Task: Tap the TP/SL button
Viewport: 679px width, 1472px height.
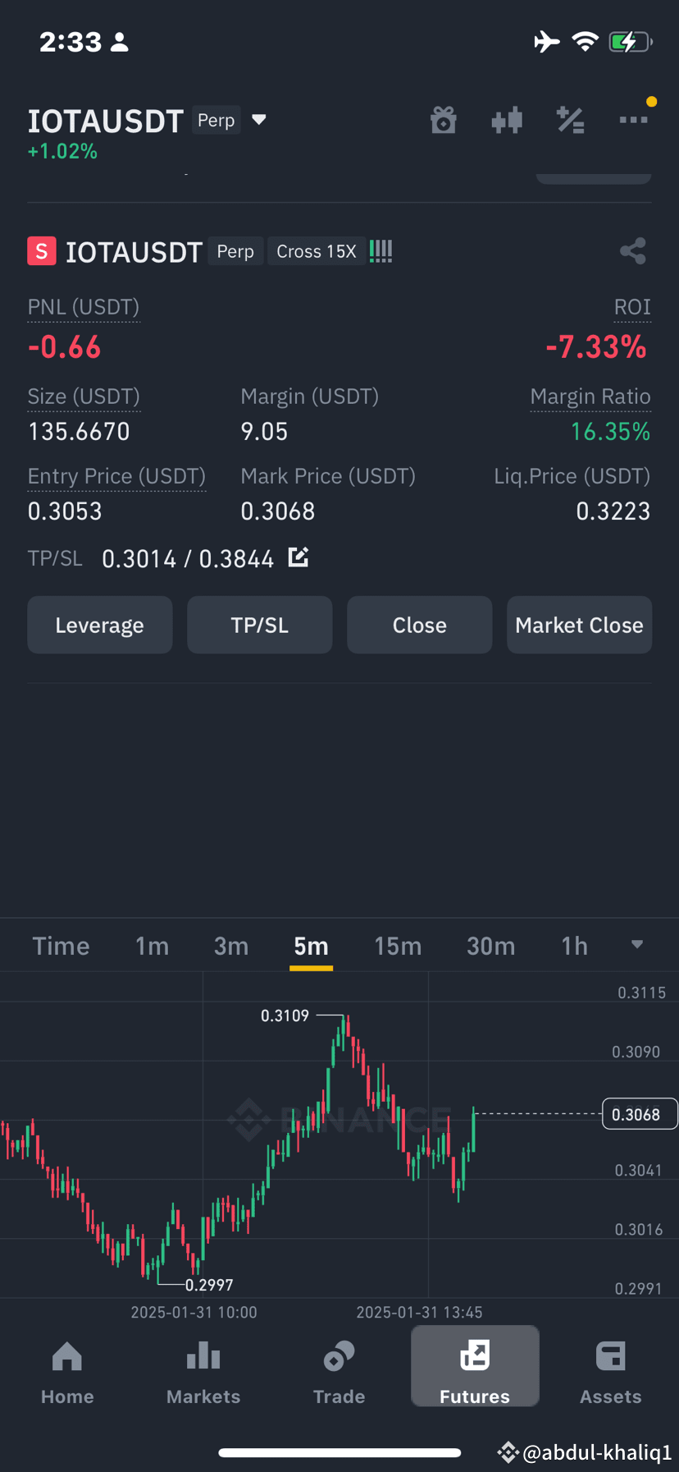Action: pyautogui.click(x=260, y=625)
